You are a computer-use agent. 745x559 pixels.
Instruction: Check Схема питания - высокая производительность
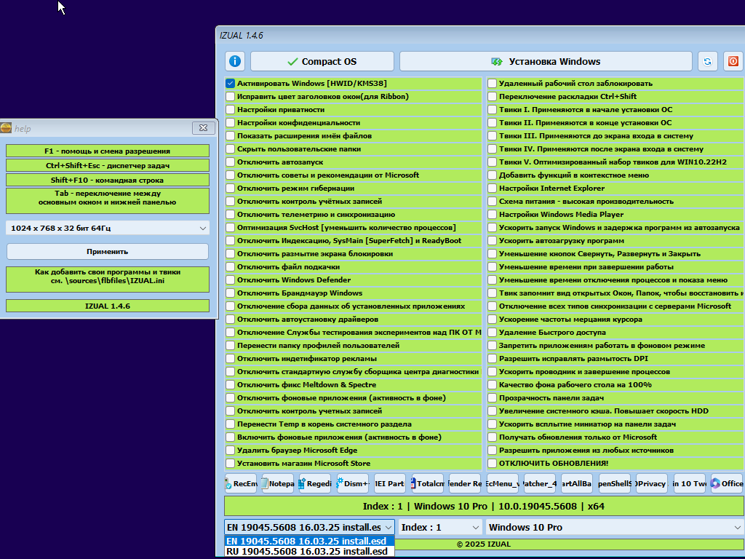click(x=493, y=201)
